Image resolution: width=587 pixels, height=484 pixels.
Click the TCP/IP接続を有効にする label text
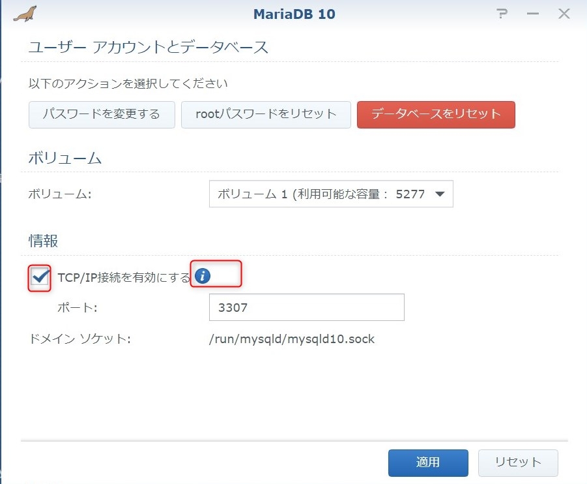tap(124, 277)
